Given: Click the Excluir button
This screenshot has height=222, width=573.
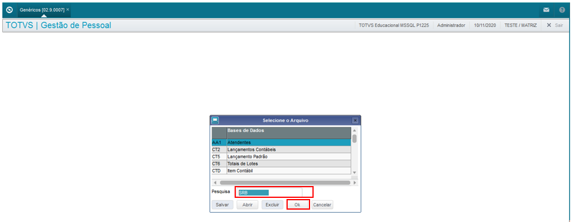Looking at the screenshot, I should [x=272, y=205].
